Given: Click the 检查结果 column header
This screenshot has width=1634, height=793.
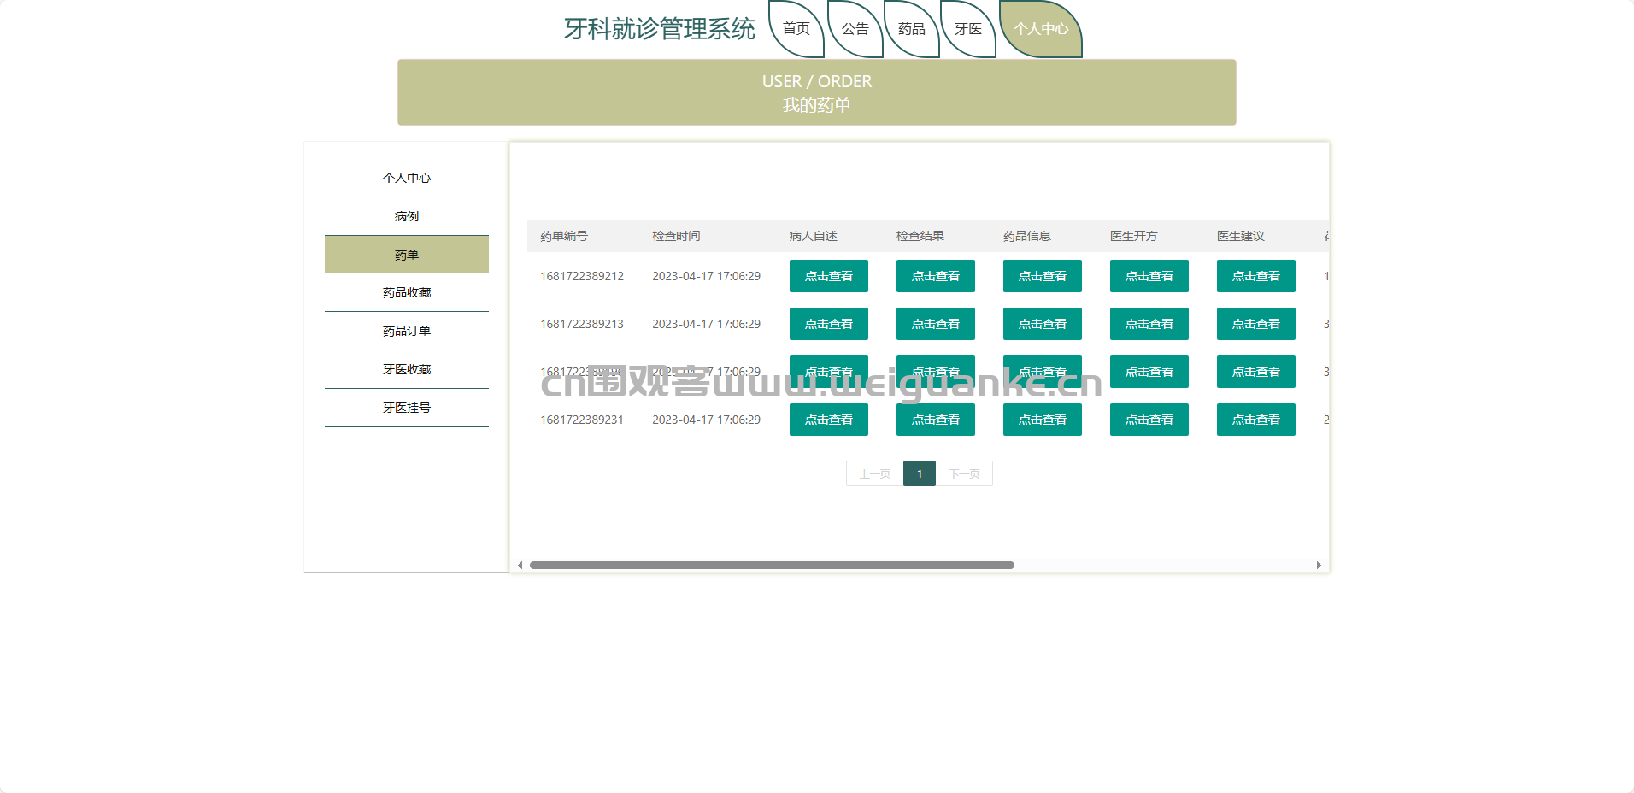Looking at the screenshot, I should click(920, 236).
